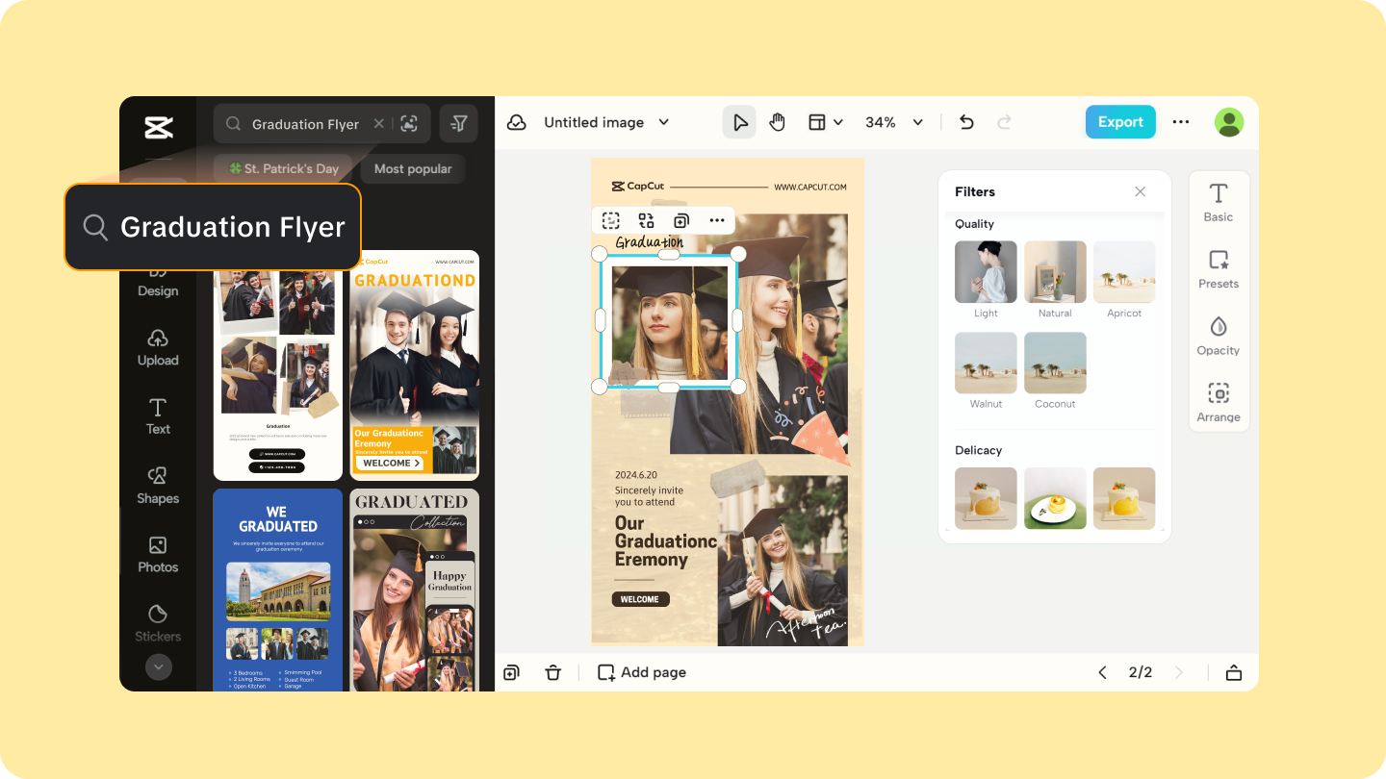The width and height of the screenshot is (1386, 779).
Task: Open the template filter options
Action: pyautogui.click(x=459, y=124)
